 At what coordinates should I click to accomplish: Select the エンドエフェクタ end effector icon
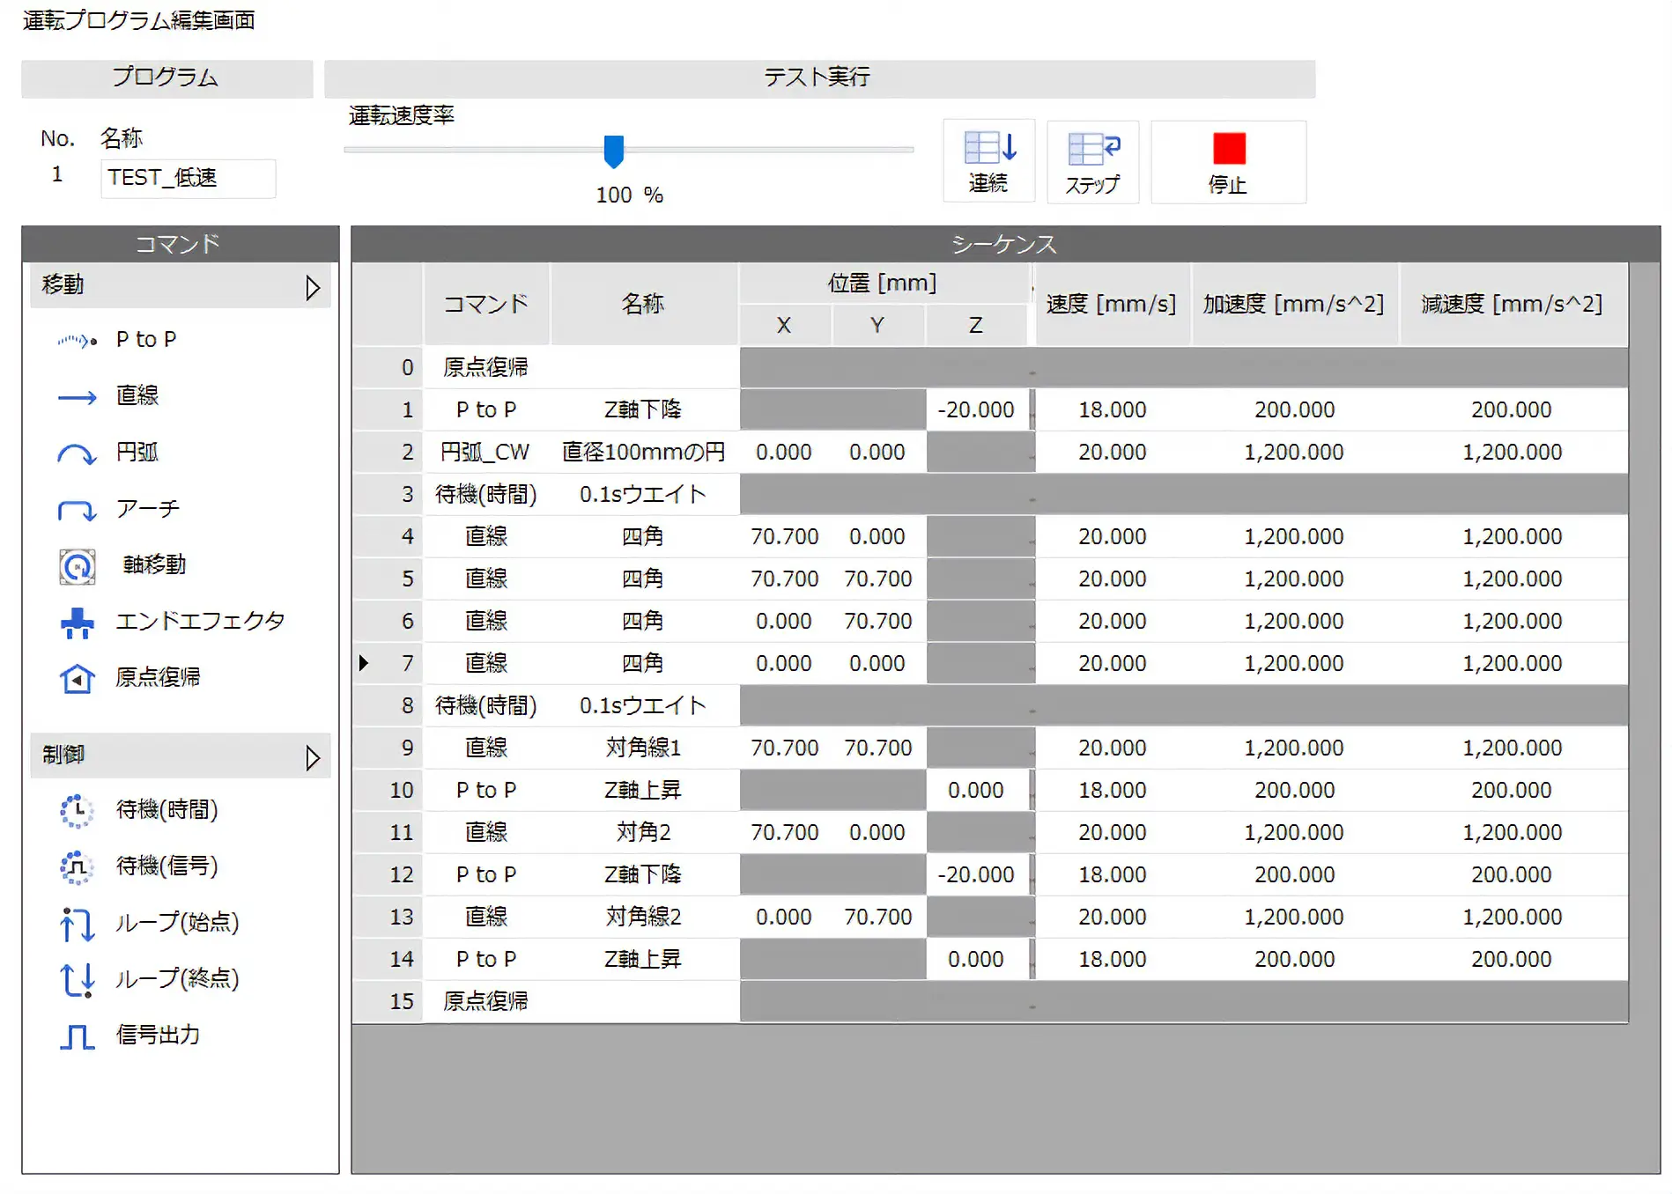click(78, 623)
